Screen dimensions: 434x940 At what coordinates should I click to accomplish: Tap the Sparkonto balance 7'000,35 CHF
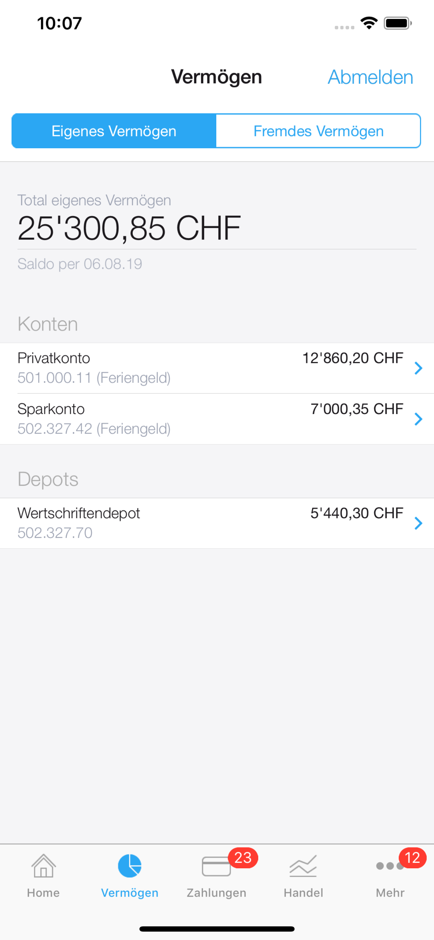pyautogui.click(x=357, y=409)
